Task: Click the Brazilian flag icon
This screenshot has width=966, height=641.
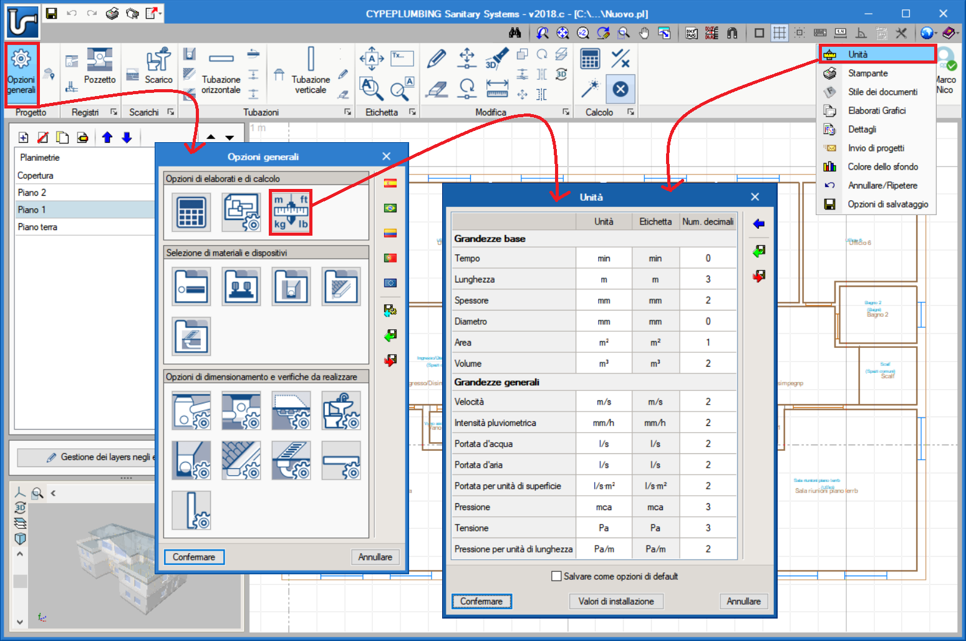Action: [x=390, y=208]
